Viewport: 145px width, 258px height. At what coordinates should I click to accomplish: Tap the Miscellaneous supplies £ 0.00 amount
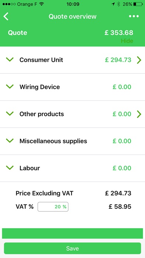click(122, 141)
